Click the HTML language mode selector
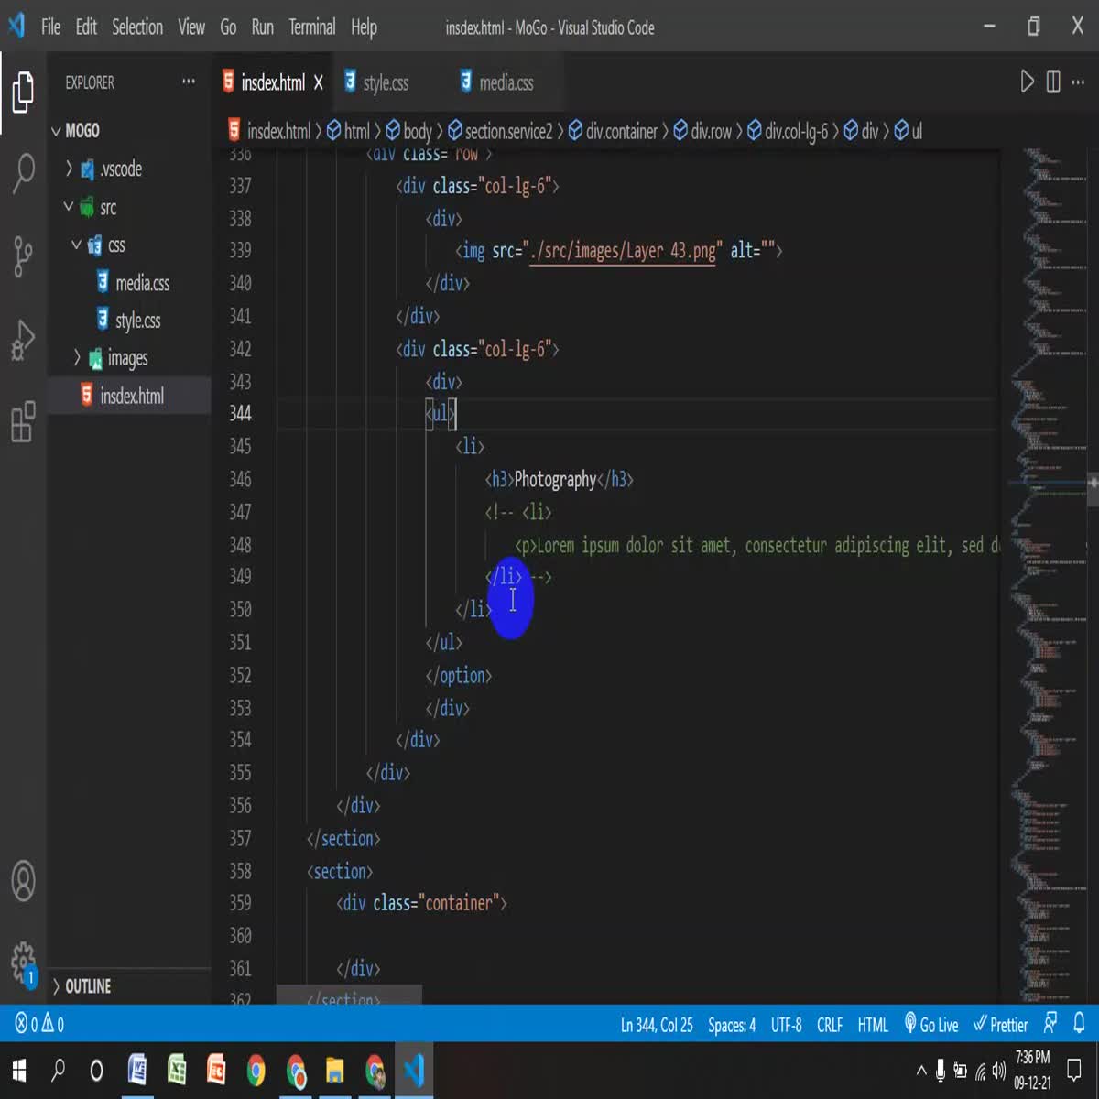 pos(873,1024)
